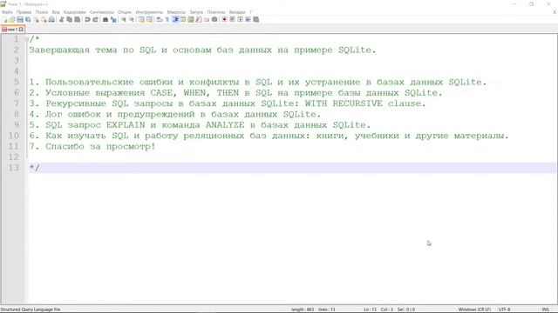Open Find with the binoculars icon
The height and width of the screenshot is (313, 558).
(x=105, y=19)
